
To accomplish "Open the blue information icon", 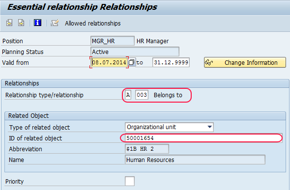I will pyautogui.click(x=37, y=23).
